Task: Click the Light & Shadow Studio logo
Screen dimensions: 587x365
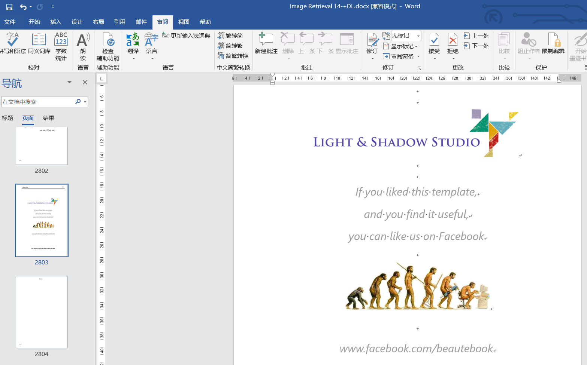Action: pos(416,133)
